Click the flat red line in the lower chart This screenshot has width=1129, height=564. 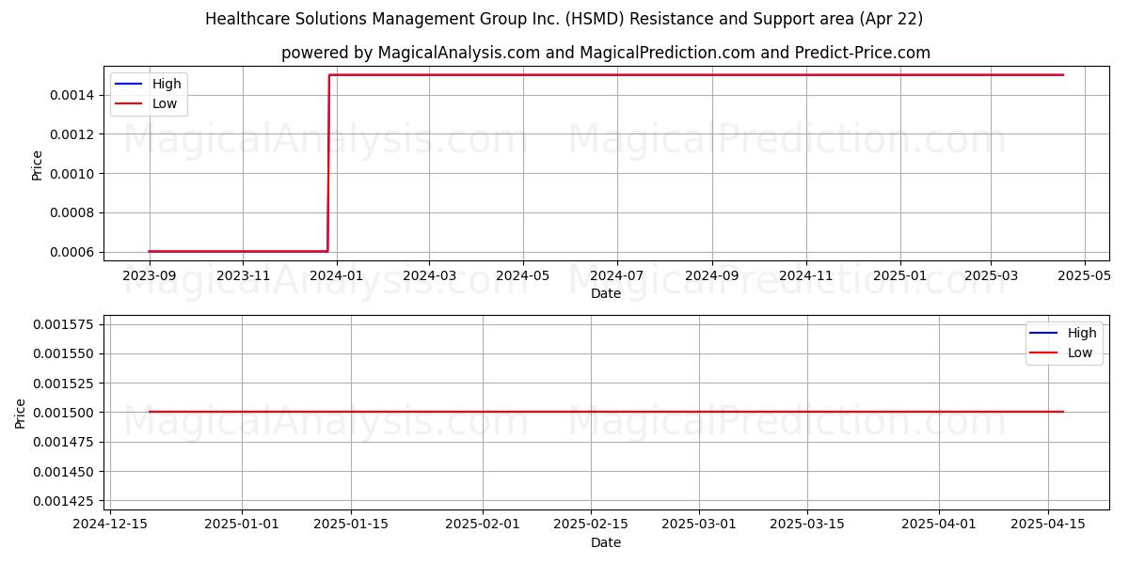coord(606,412)
